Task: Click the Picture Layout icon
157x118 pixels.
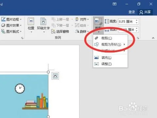Action: 3,31
